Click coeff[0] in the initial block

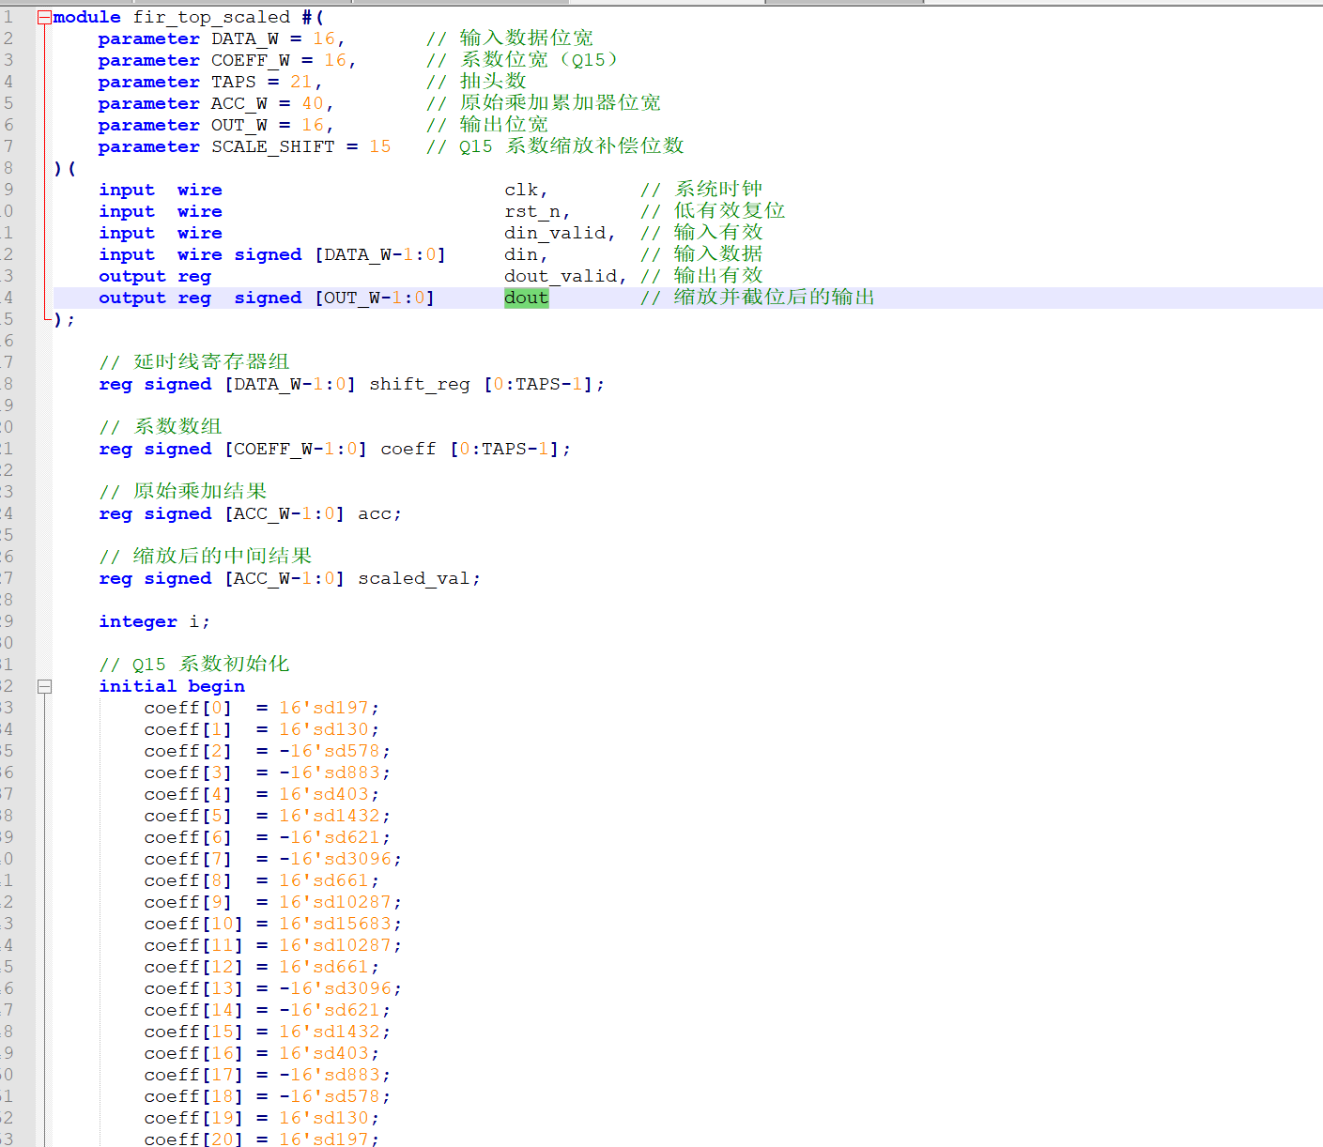click(x=188, y=708)
